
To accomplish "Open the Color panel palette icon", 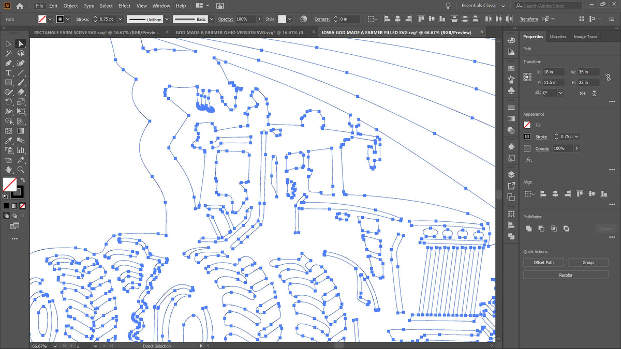I will click(511, 40).
